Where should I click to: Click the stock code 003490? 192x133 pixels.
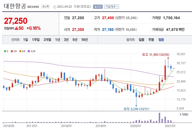point(33,7)
